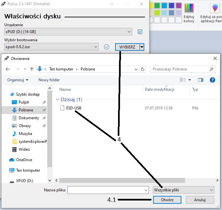Click the magnifier search icon
This screenshot has height=210, width=222.
click(x=211, y=69)
